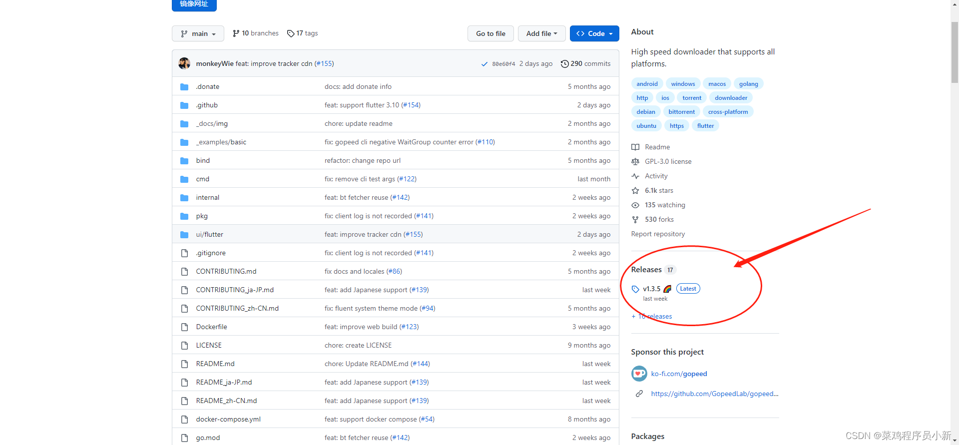Open the internal folder icon
Image resolution: width=959 pixels, height=445 pixels.
click(184, 198)
